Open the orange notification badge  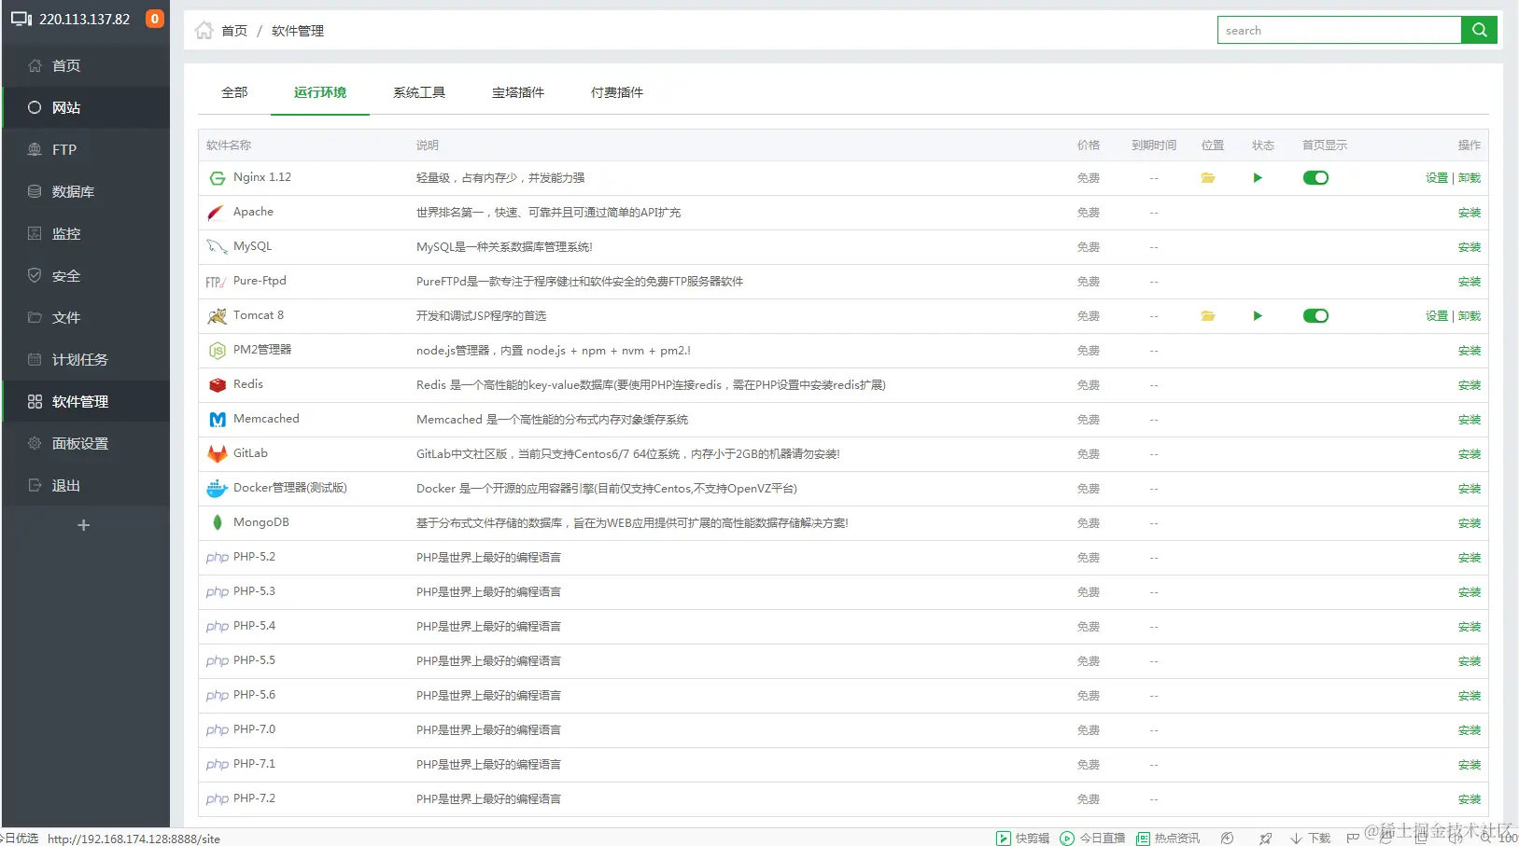(155, 19)
